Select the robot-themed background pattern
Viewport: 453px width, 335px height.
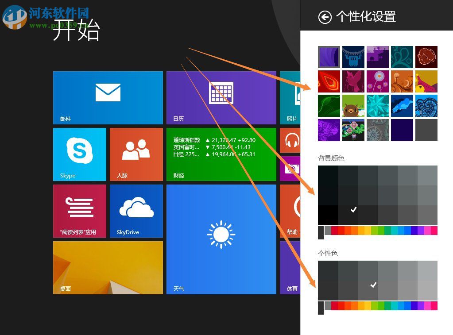click(x=353, y=57)
